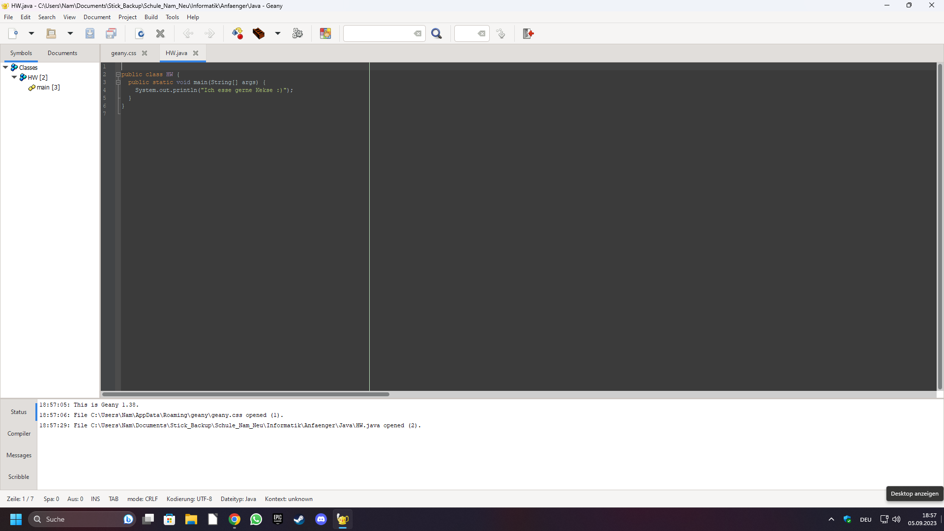Open the build options dropdown arrow
The height and width of the screenshot is (531, 944).
pos(278,33)
